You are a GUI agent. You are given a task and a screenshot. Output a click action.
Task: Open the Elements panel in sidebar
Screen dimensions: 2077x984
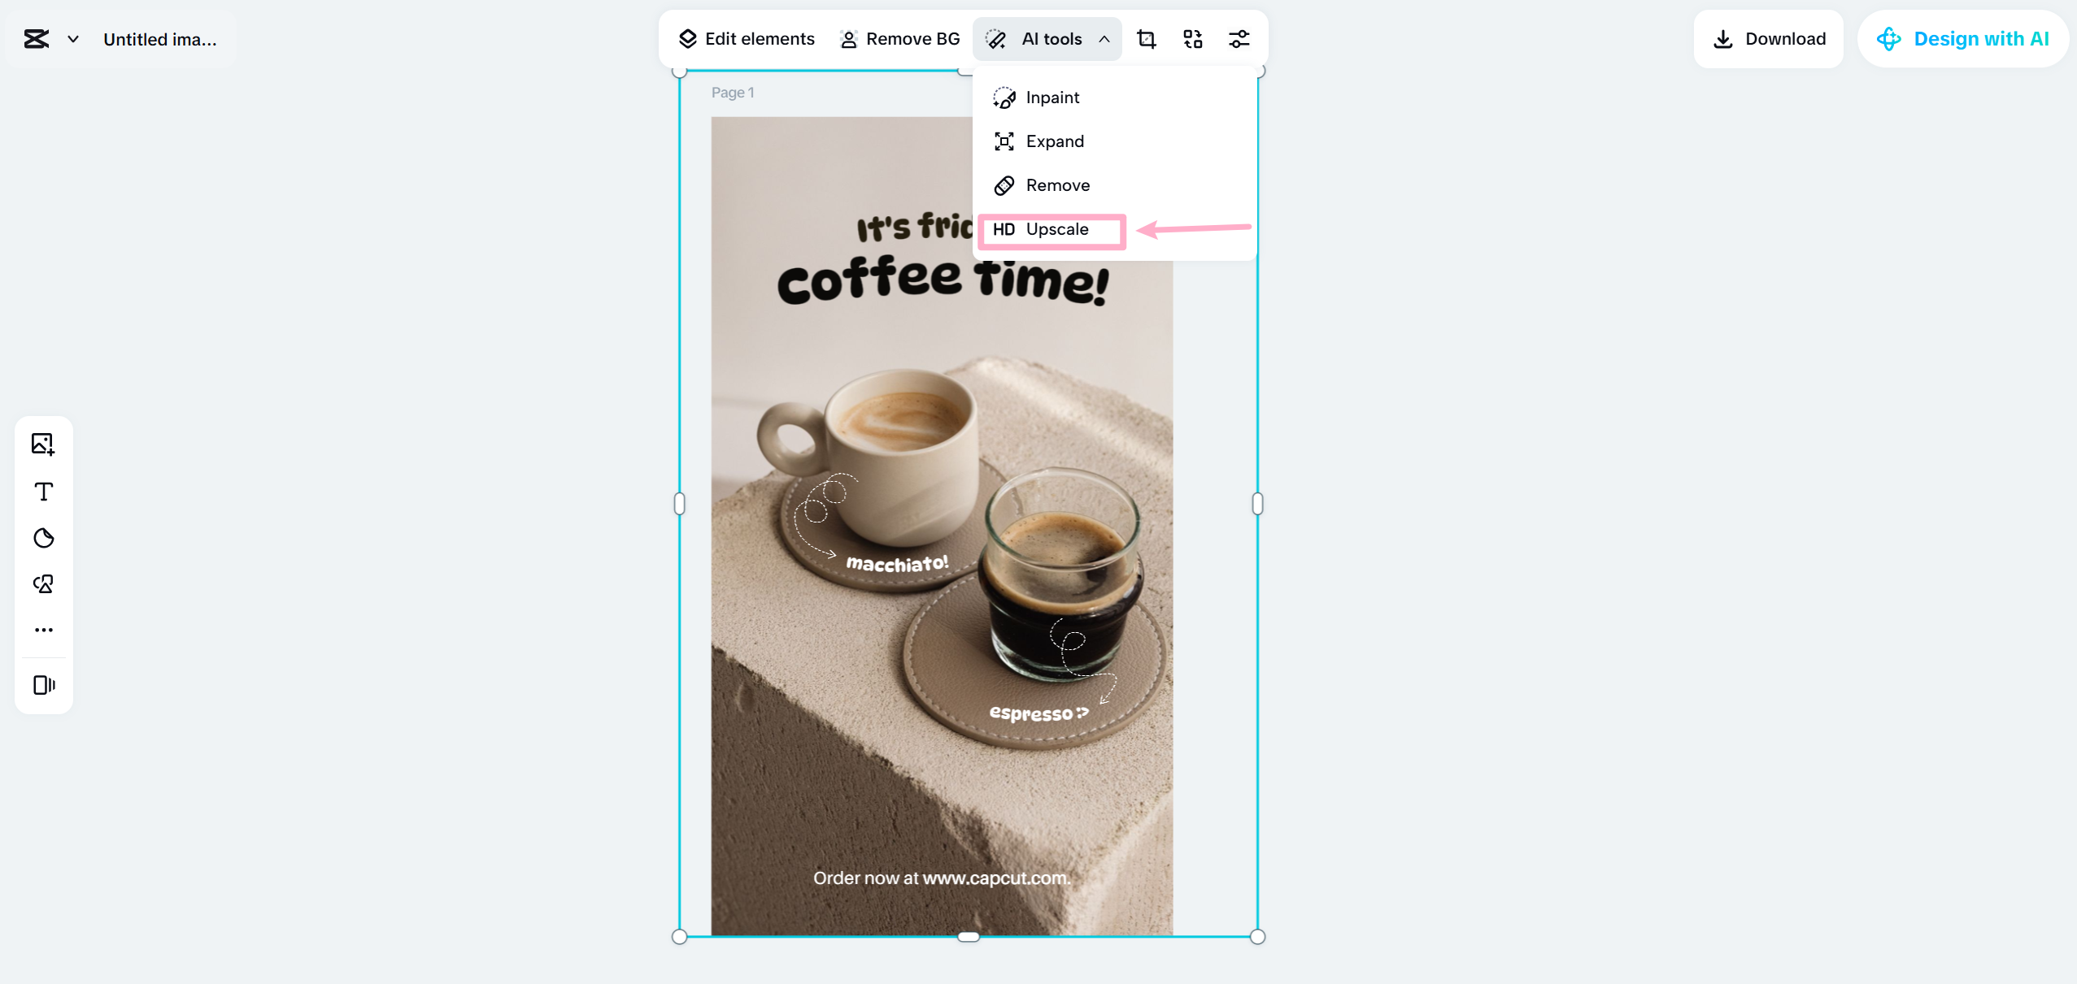(44, 583)
